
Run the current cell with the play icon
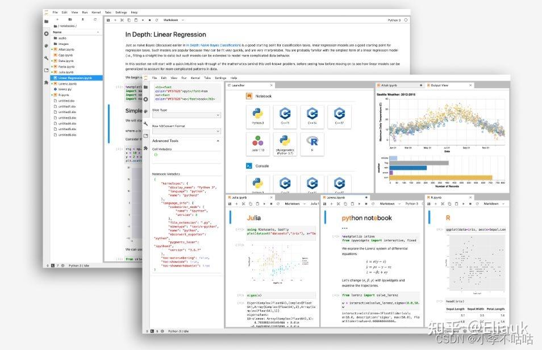point(143,20)
